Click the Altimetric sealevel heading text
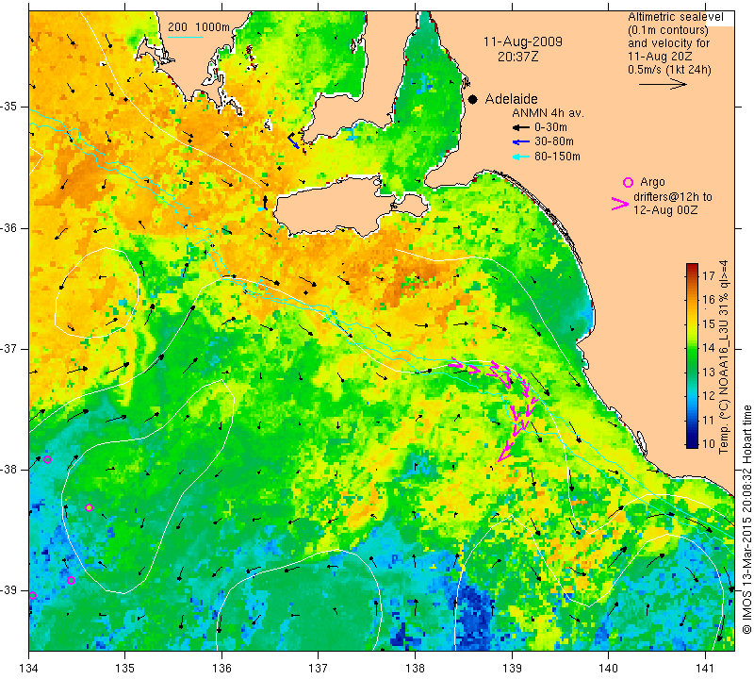This screenshot has height=679, width=754. [676, 17]
